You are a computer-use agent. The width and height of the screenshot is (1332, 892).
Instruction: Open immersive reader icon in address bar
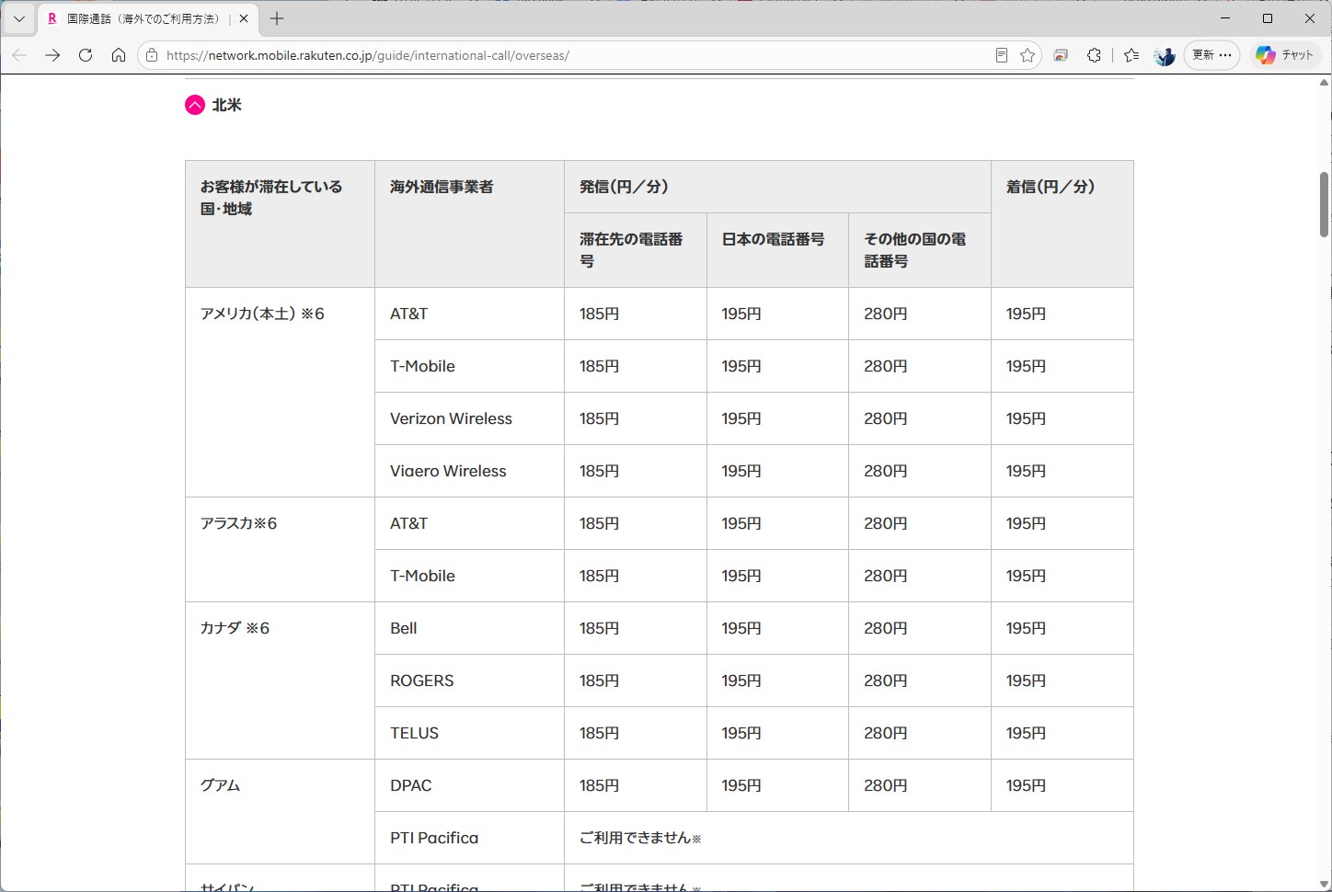pyautogui.click(x=1002, y=55)
